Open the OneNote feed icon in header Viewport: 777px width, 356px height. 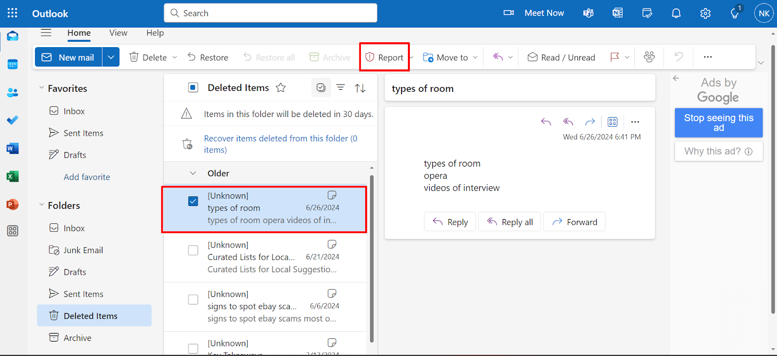(x=618, y=13)
